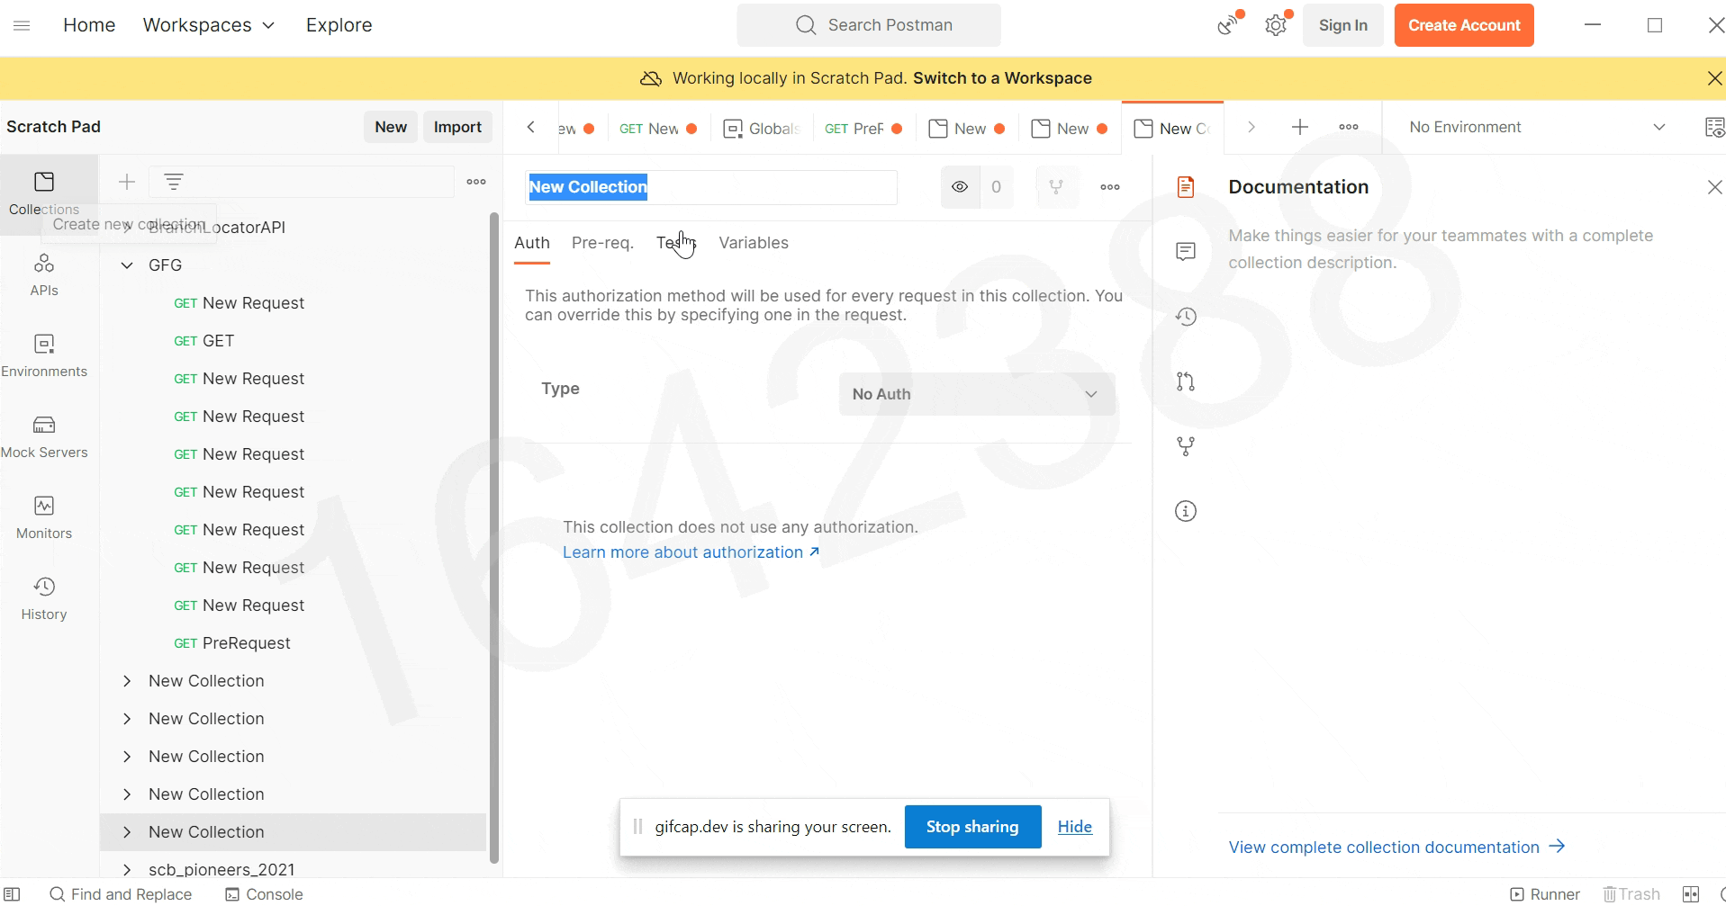1726x906 pixels.
Task: Click the New button in Scratch Pad
Action: (x=391, y=127)
